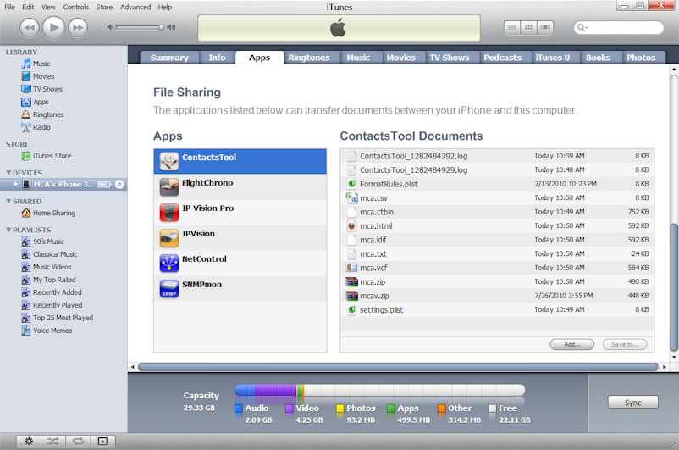
Task: Select Movies in the Library sidebar
Action: pyautogui.click(x=44, y=76)
